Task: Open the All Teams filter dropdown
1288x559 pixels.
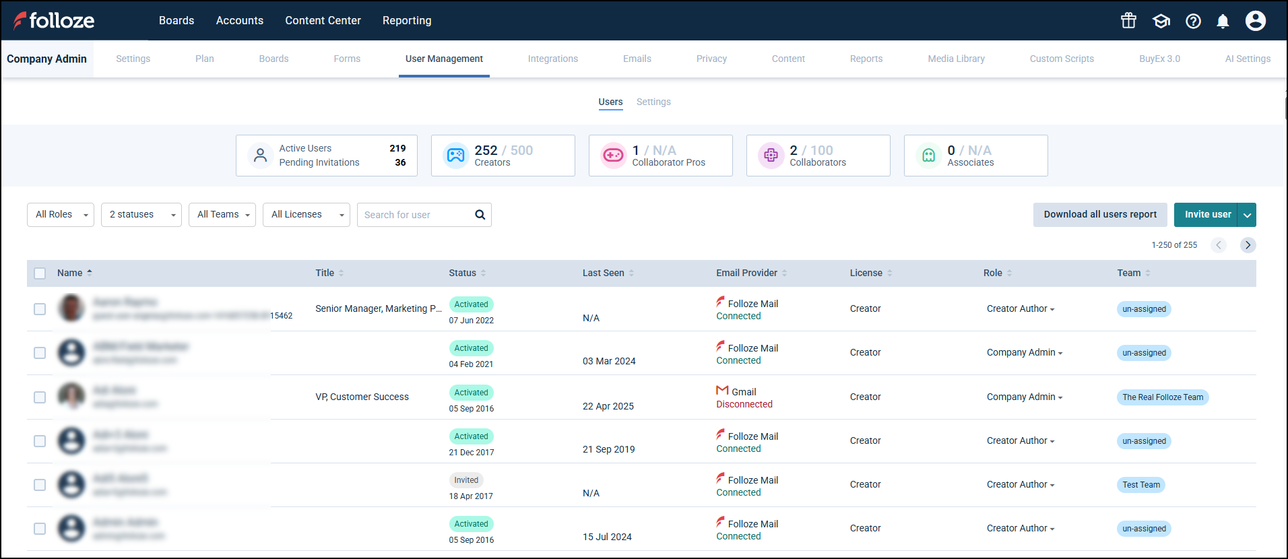Action: point(222,215)
